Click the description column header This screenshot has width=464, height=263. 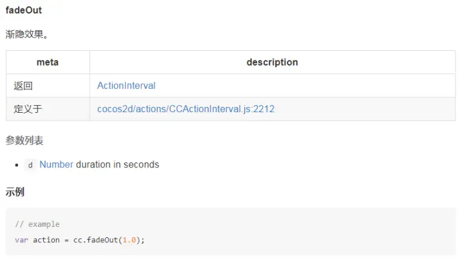[272, 63]
